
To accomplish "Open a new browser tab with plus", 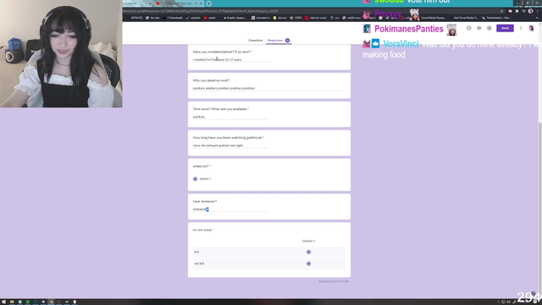I will 209,3.
